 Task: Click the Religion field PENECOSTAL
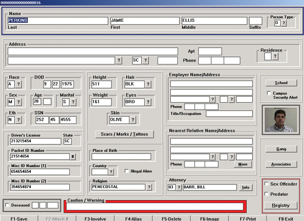point(118,187)
